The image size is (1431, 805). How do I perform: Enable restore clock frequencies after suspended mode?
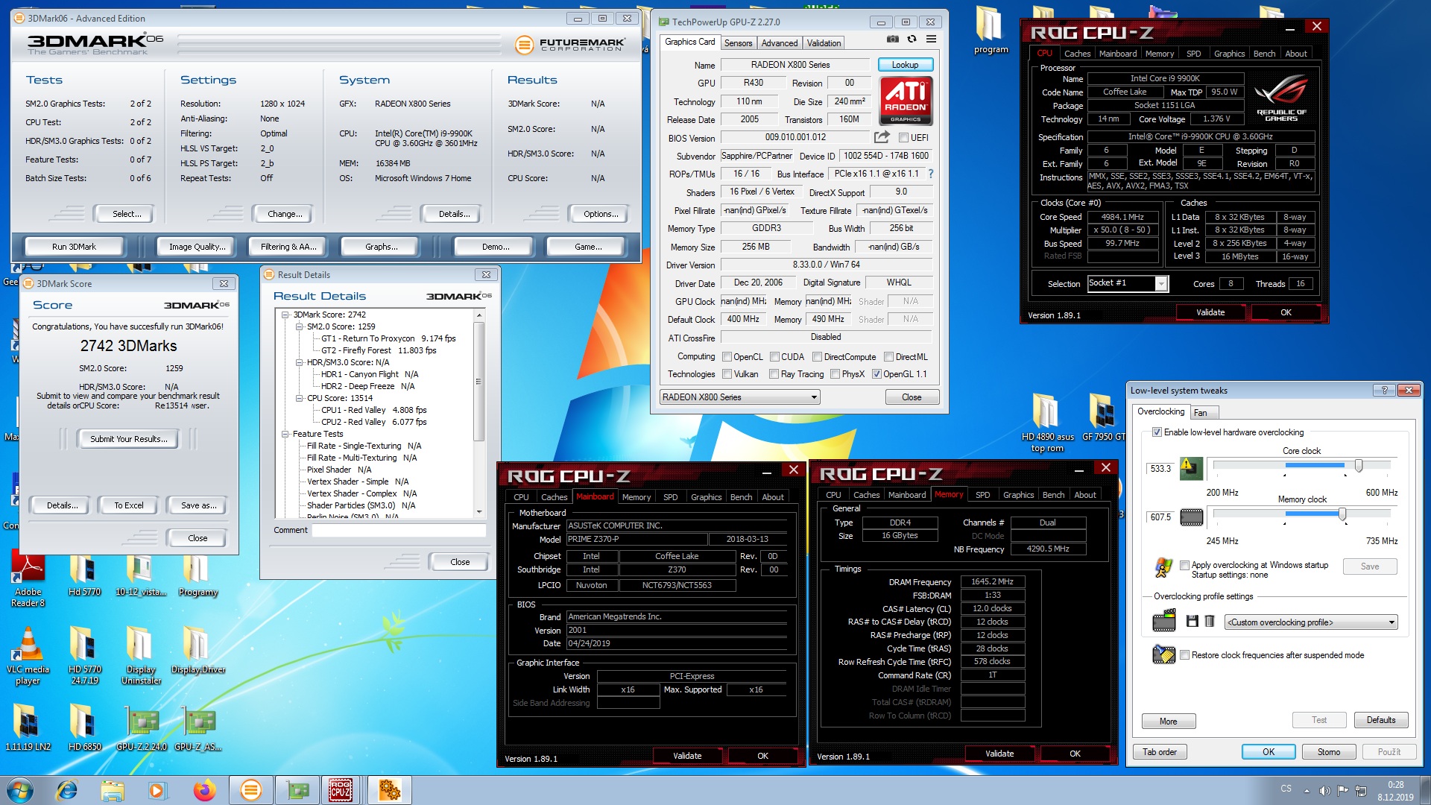coord(1184,655)
